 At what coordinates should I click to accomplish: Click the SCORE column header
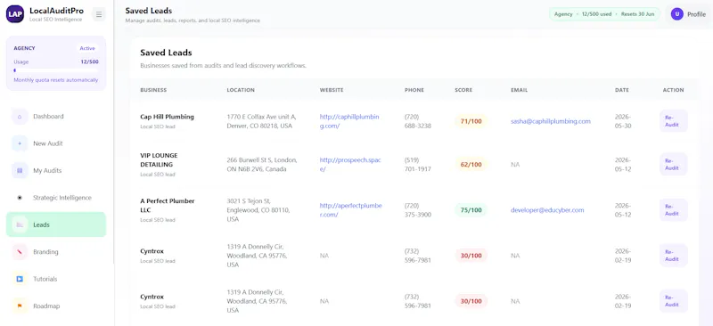[463, 90]
